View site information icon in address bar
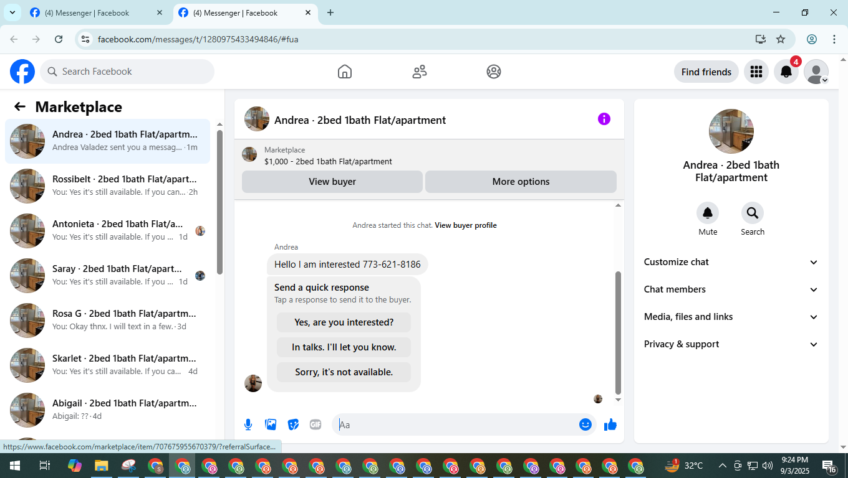Viewport: 848px width, 478px height. pyautogui.click(x=86, y=39)
